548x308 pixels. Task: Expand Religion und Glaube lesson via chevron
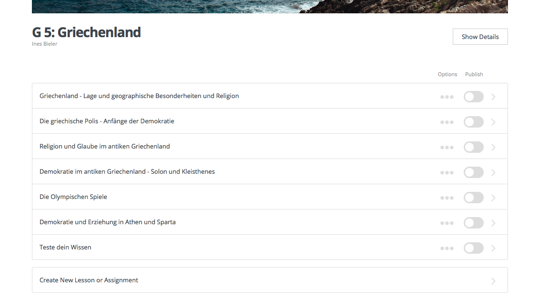coord(493,148)
